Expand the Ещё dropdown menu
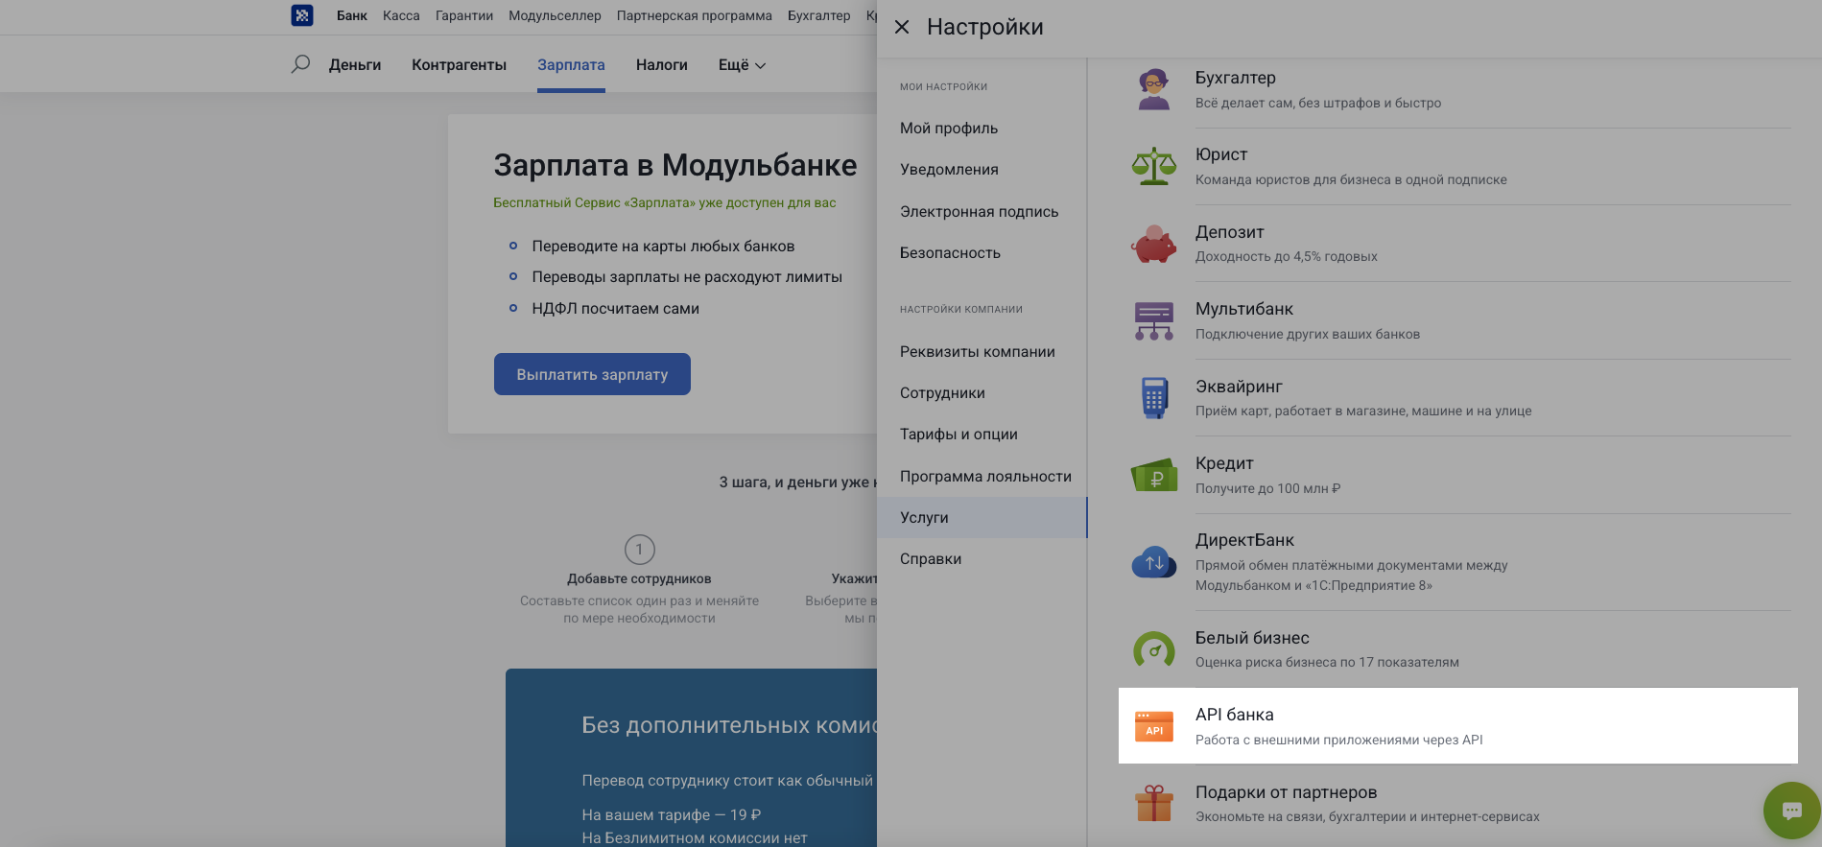The height and width of the screenshot is (847, 1822). pyautogui.click(x=742, y=65)
